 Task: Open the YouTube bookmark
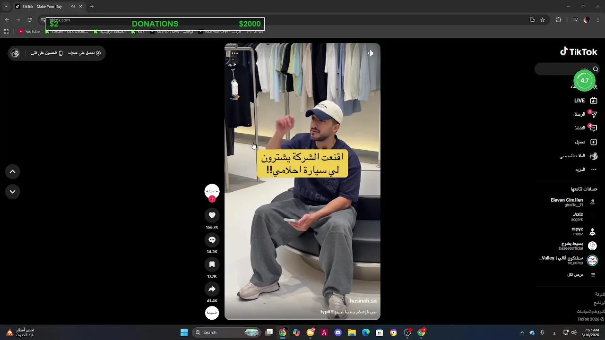[x=29, y=32]
